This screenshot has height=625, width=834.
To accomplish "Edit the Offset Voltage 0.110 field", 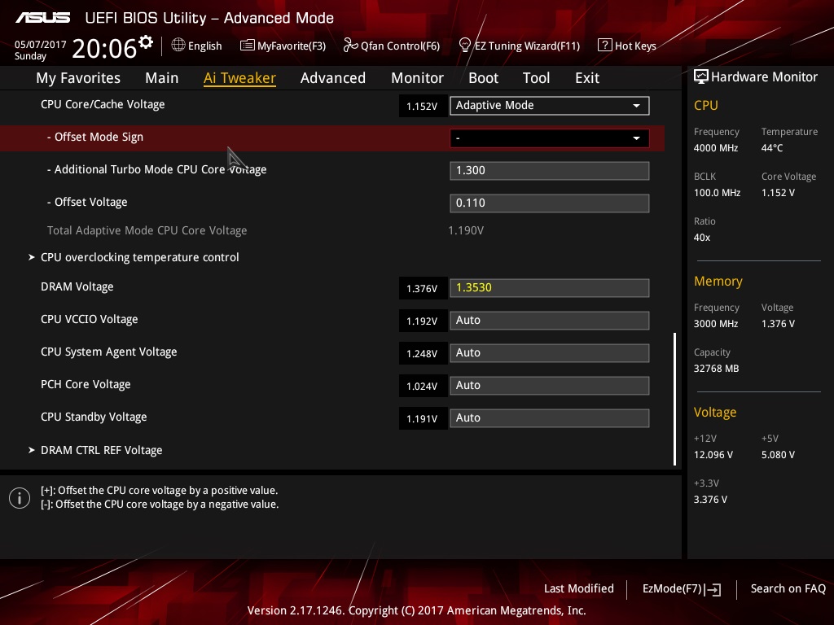I will tap(550, 203).
